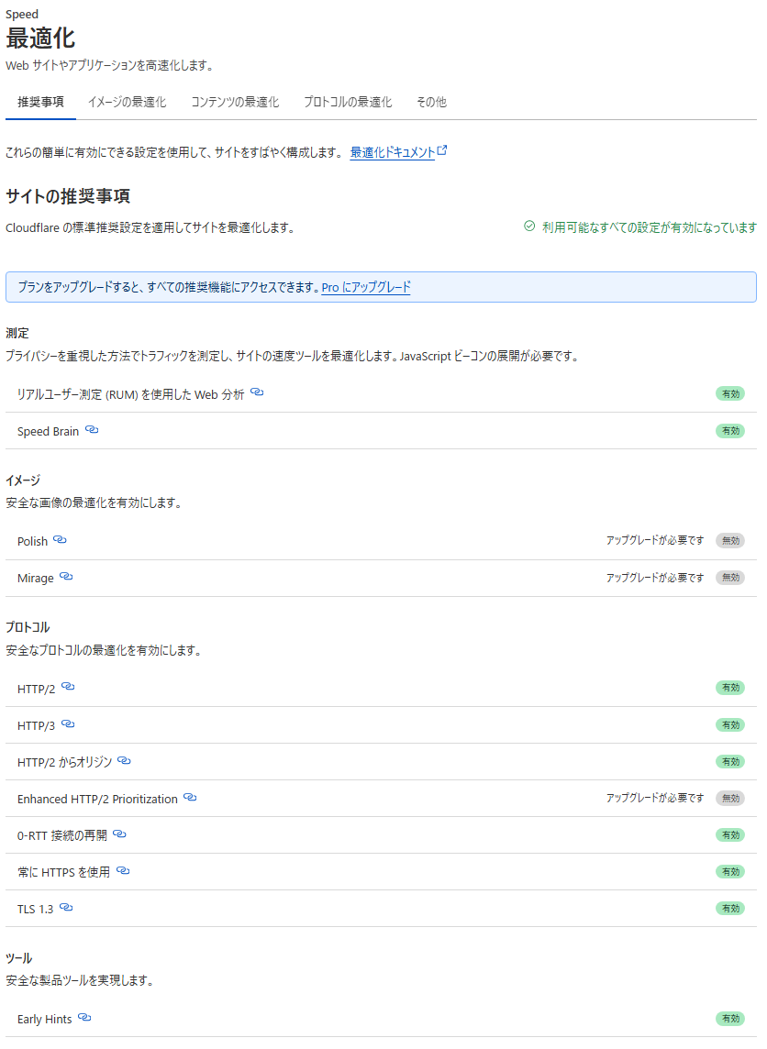Click the external link icon after 最適化ドキュメント
767x1049 pixels.
(x=441, y=151)
